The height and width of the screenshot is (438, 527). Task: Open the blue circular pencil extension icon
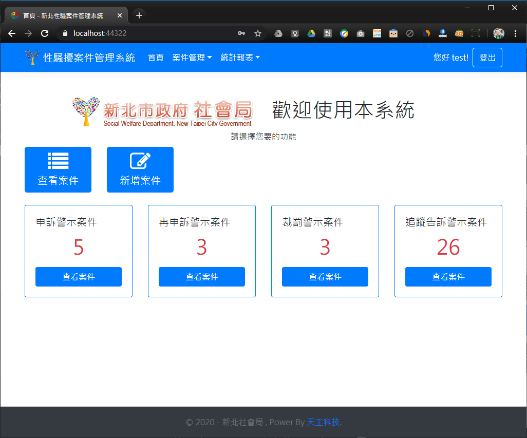click(344, 33)
